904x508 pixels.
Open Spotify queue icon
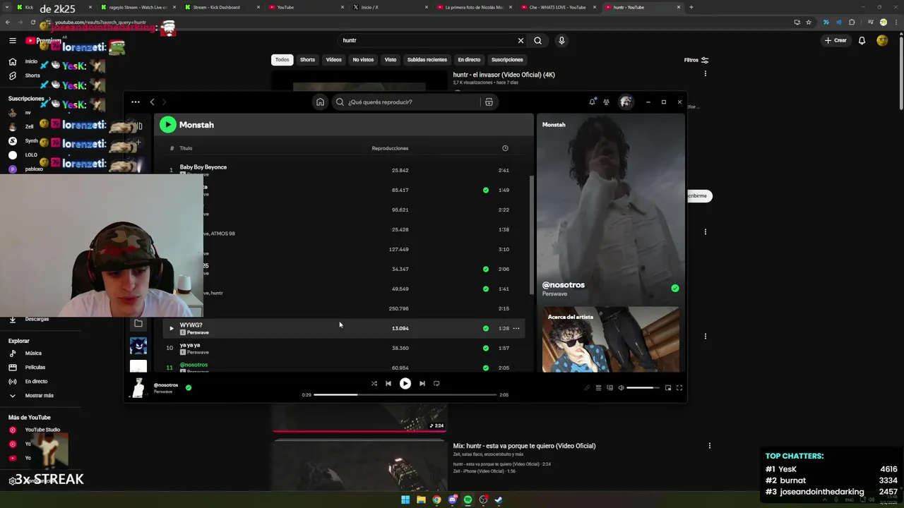point(598,388)
